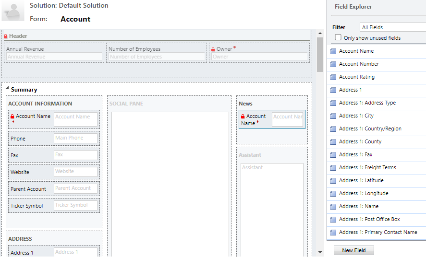The width and height of the screenshot is (426, 257).
Task: Select the Annual Revenue header field
Action: (x=54, y=53)
